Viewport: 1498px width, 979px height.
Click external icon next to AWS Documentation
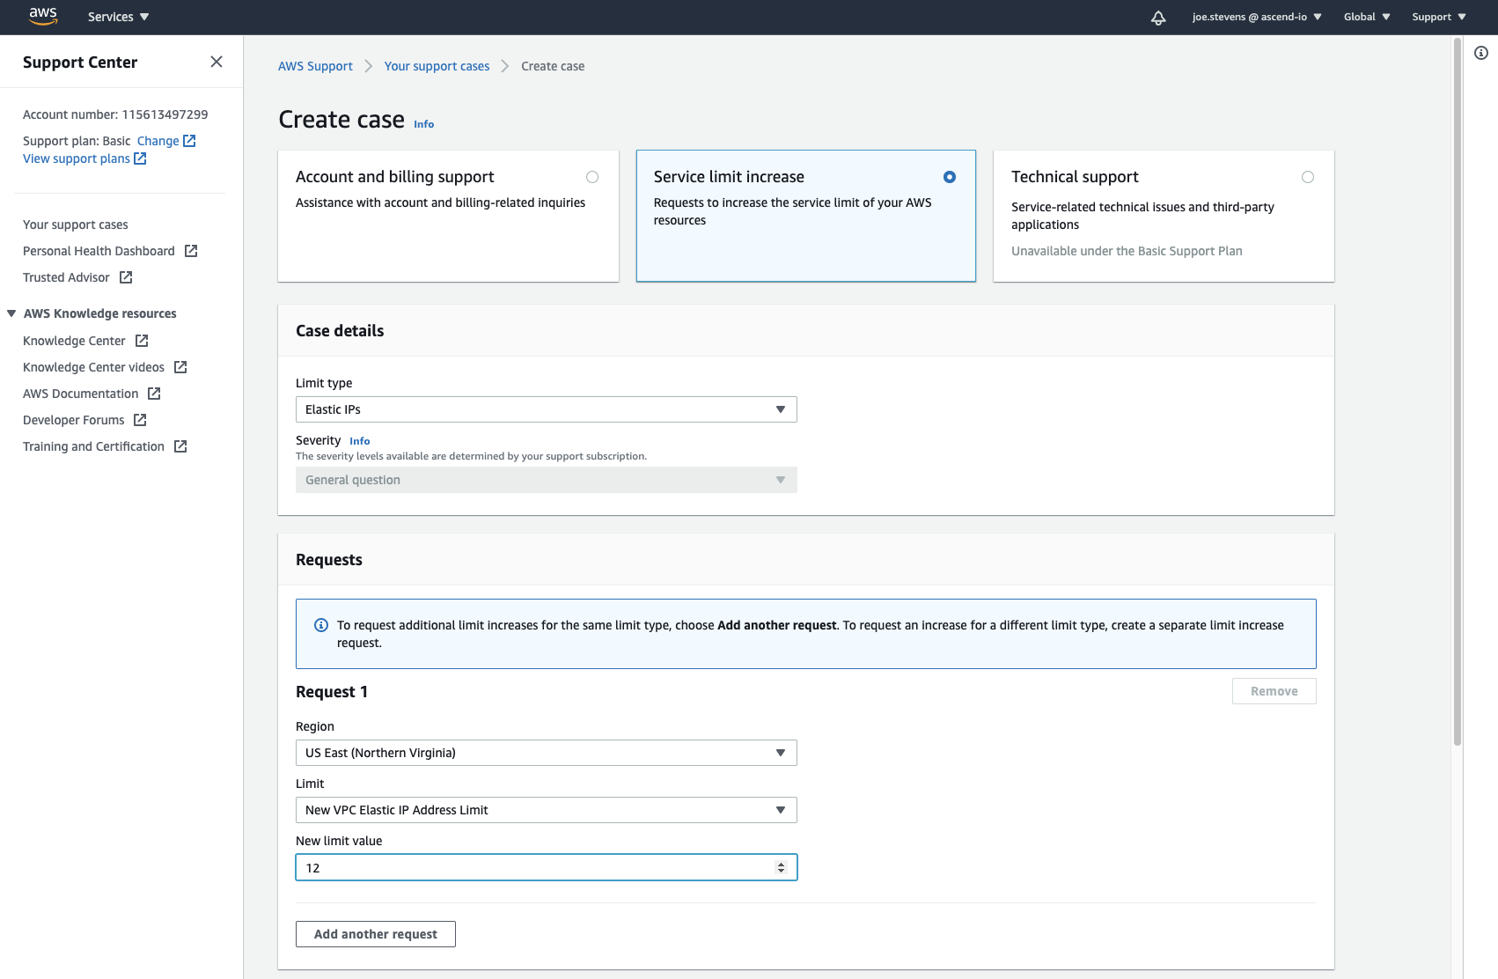pos(154,394)
